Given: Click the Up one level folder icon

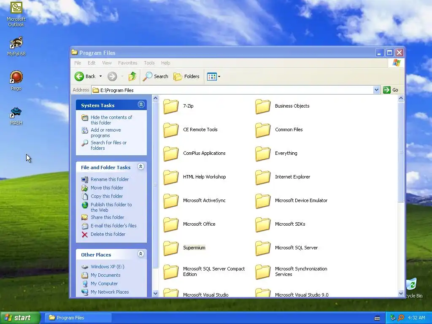Looking at the screenshot, I should pyautogui.click(x=132, y=76).
